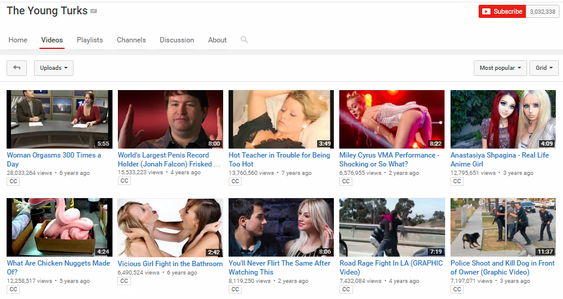Click CC badge under Road Rage Fight video
Viewport: 563px width, 299px height.
[x=346, y=289]
